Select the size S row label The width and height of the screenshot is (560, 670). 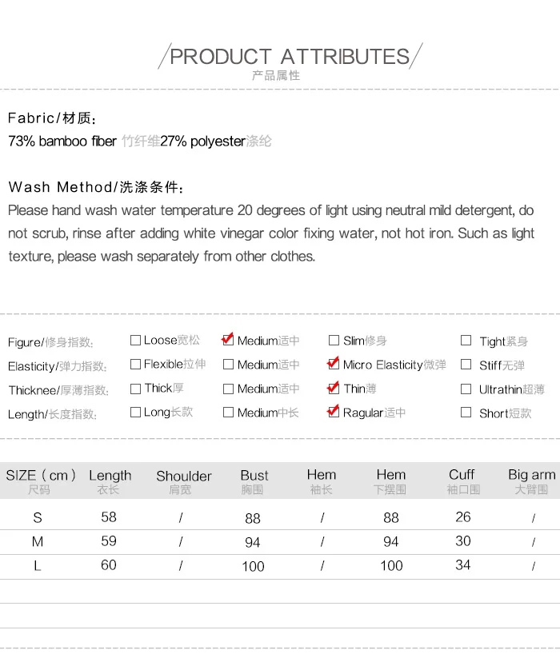pyautogui.click(x=38, y=517)
